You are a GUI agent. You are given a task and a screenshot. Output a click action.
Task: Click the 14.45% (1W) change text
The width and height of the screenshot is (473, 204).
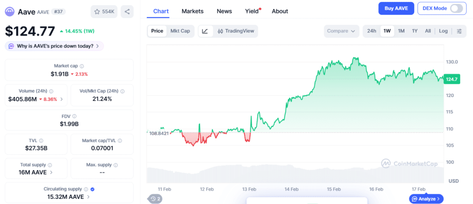(x=79, y=31)
